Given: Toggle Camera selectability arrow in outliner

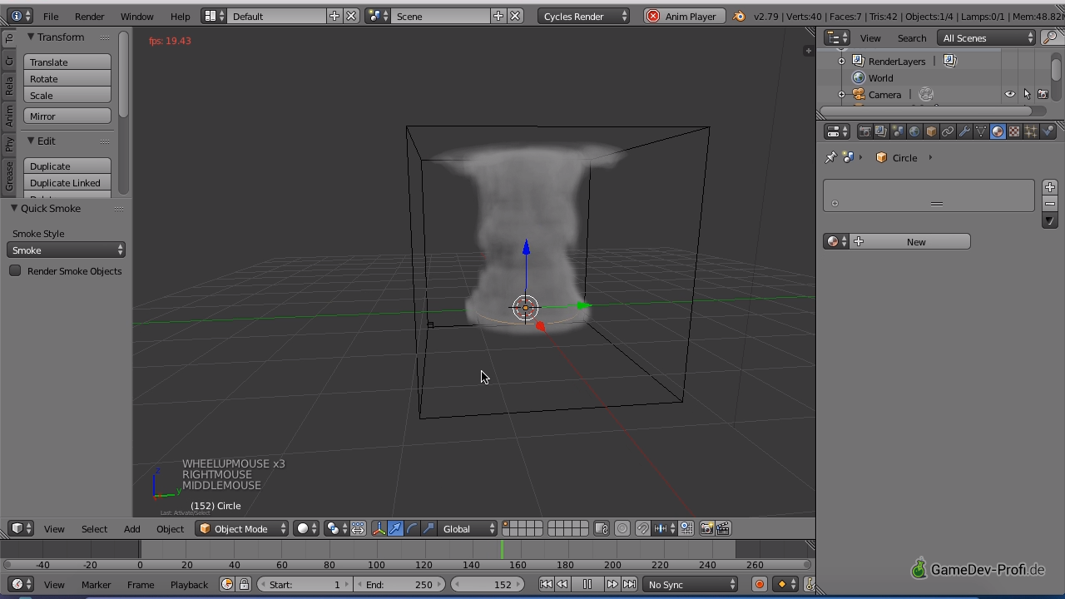Looking at the screenshot, I should (1027, 94).
